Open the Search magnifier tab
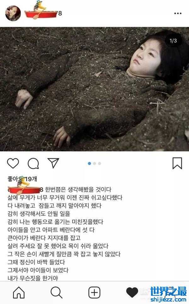189x304 pixels. 56,292
